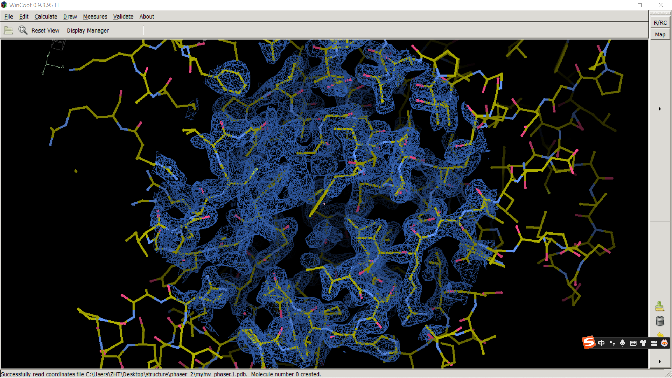Expand bottom right toolbar arrow
The image size is (672, 378).
(x=660, y=362)
